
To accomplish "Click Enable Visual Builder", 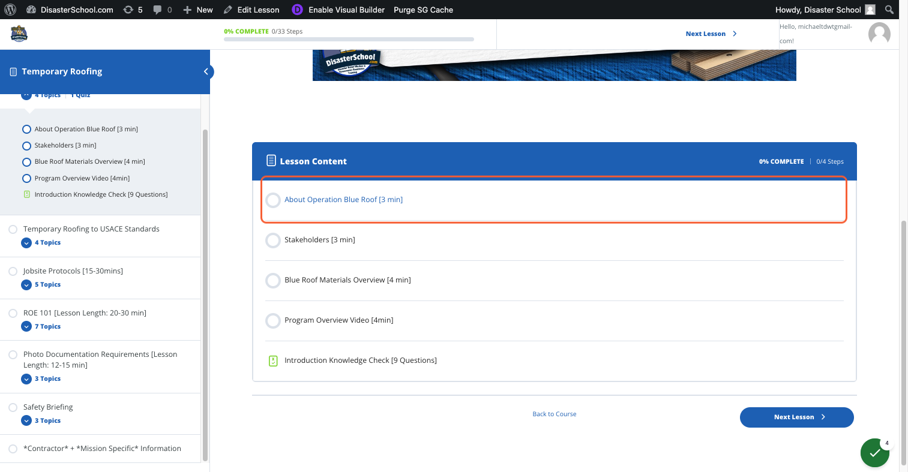I will pyautogui.click(x=346, y=10).
